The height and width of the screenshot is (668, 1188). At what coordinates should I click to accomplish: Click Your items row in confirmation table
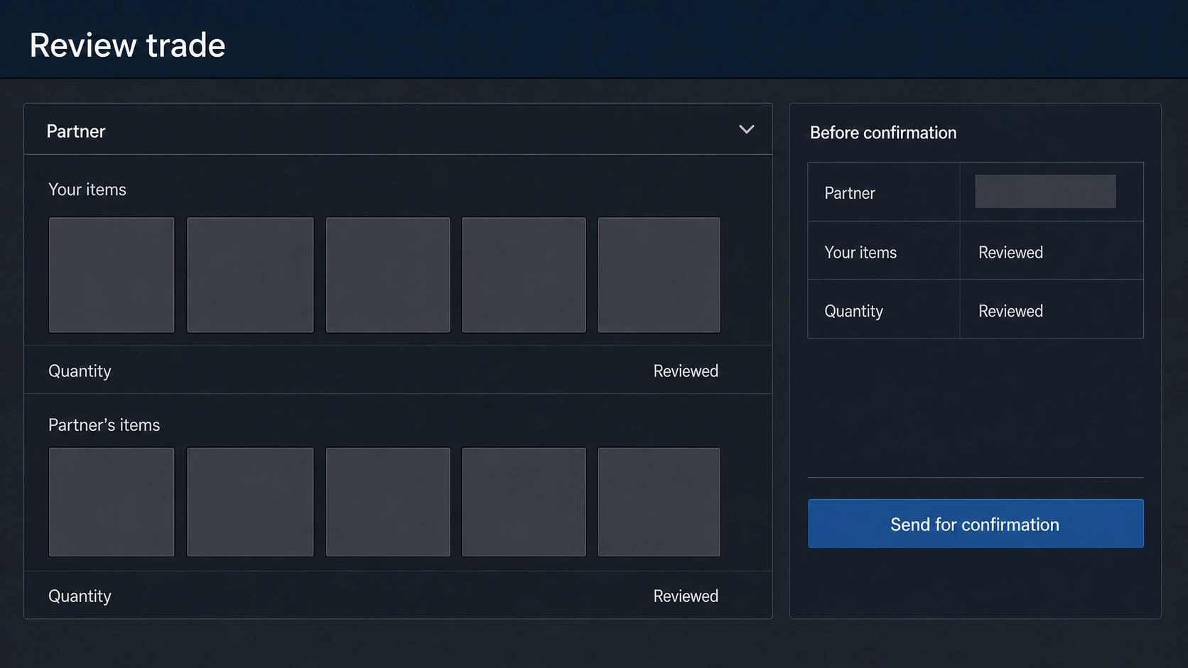[976, 251]
